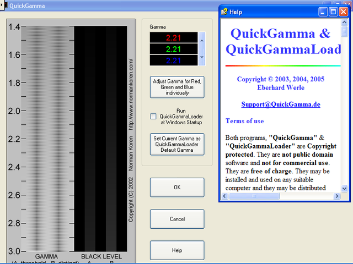Image resolution: width=353 pixels, height=264 pixels.
Task: Click the Help window vertical scroll up arrow
Action: point(344,22)
